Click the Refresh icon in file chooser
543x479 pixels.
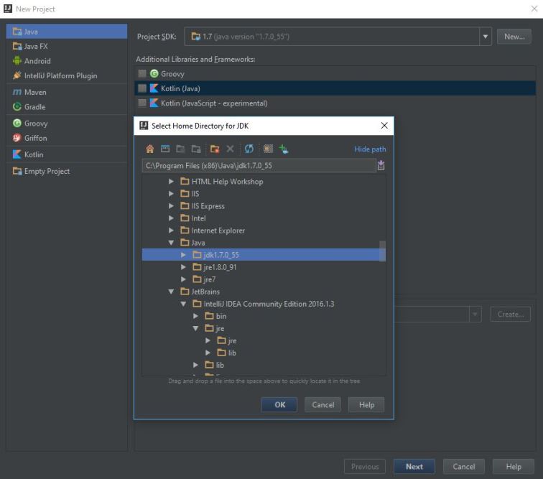249,149
